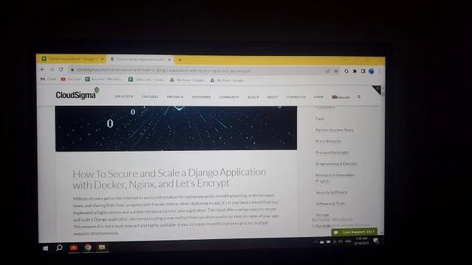472x265 pixels.
Task: Click the taskbar search icon
Action: (x=59, y=247)
